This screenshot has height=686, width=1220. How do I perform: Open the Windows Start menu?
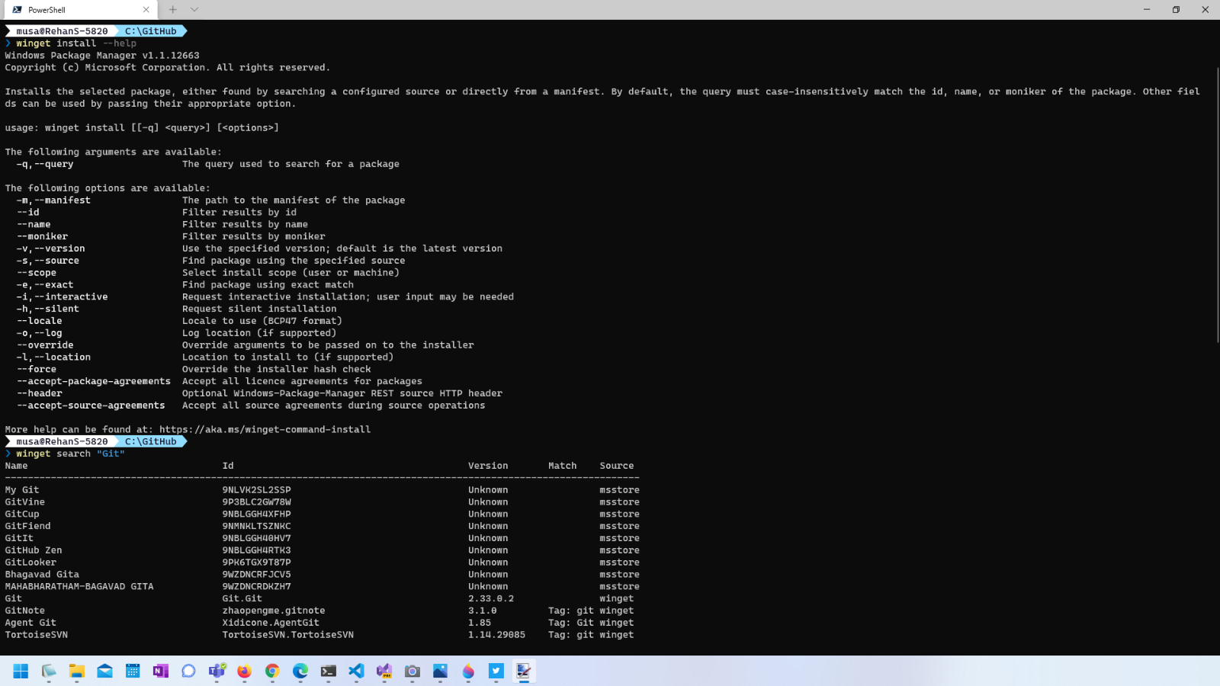pos(21,671)
